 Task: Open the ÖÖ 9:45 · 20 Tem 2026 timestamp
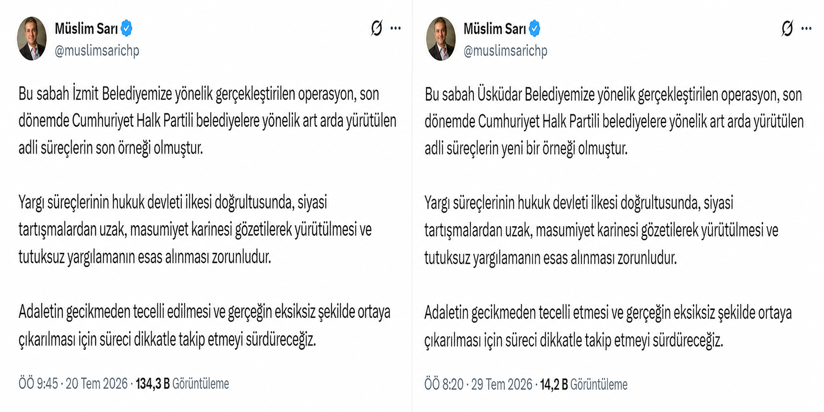pyautogui.click(x=73, y=384)
